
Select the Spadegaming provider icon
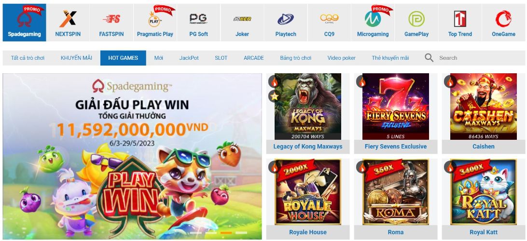click(x=24, y=18)
